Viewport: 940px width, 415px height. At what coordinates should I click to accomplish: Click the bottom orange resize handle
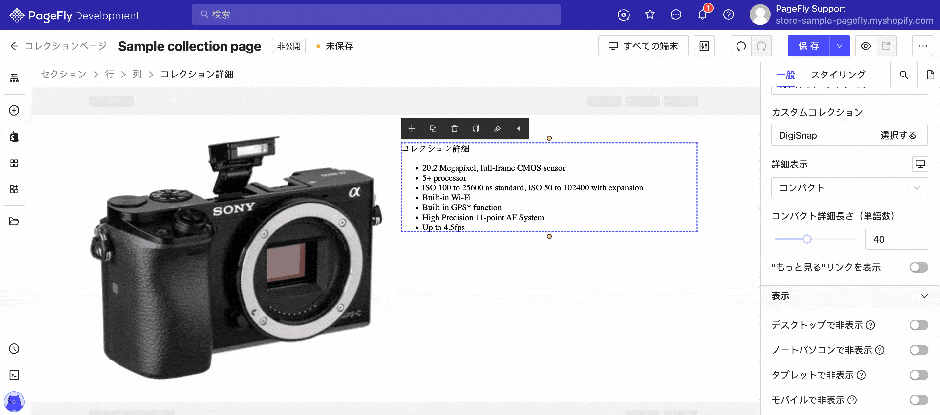pos(549,236)
